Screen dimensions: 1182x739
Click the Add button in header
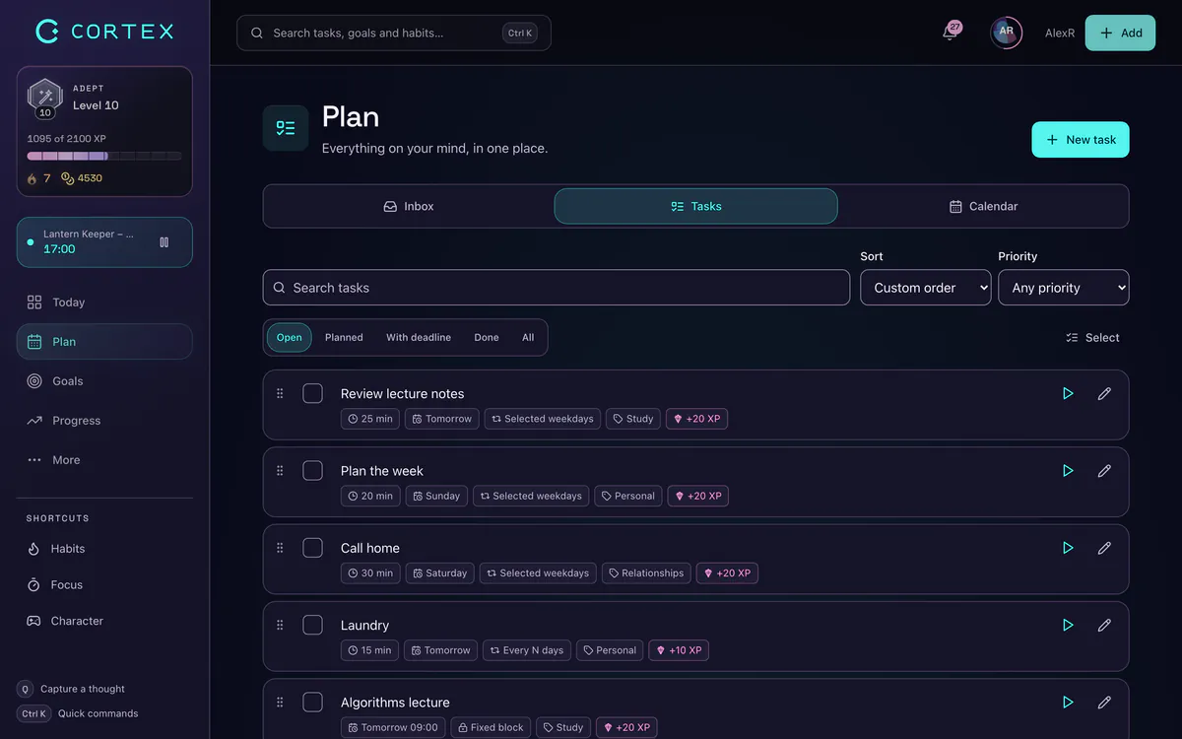pyautogui.click(x=1120, y=33)
